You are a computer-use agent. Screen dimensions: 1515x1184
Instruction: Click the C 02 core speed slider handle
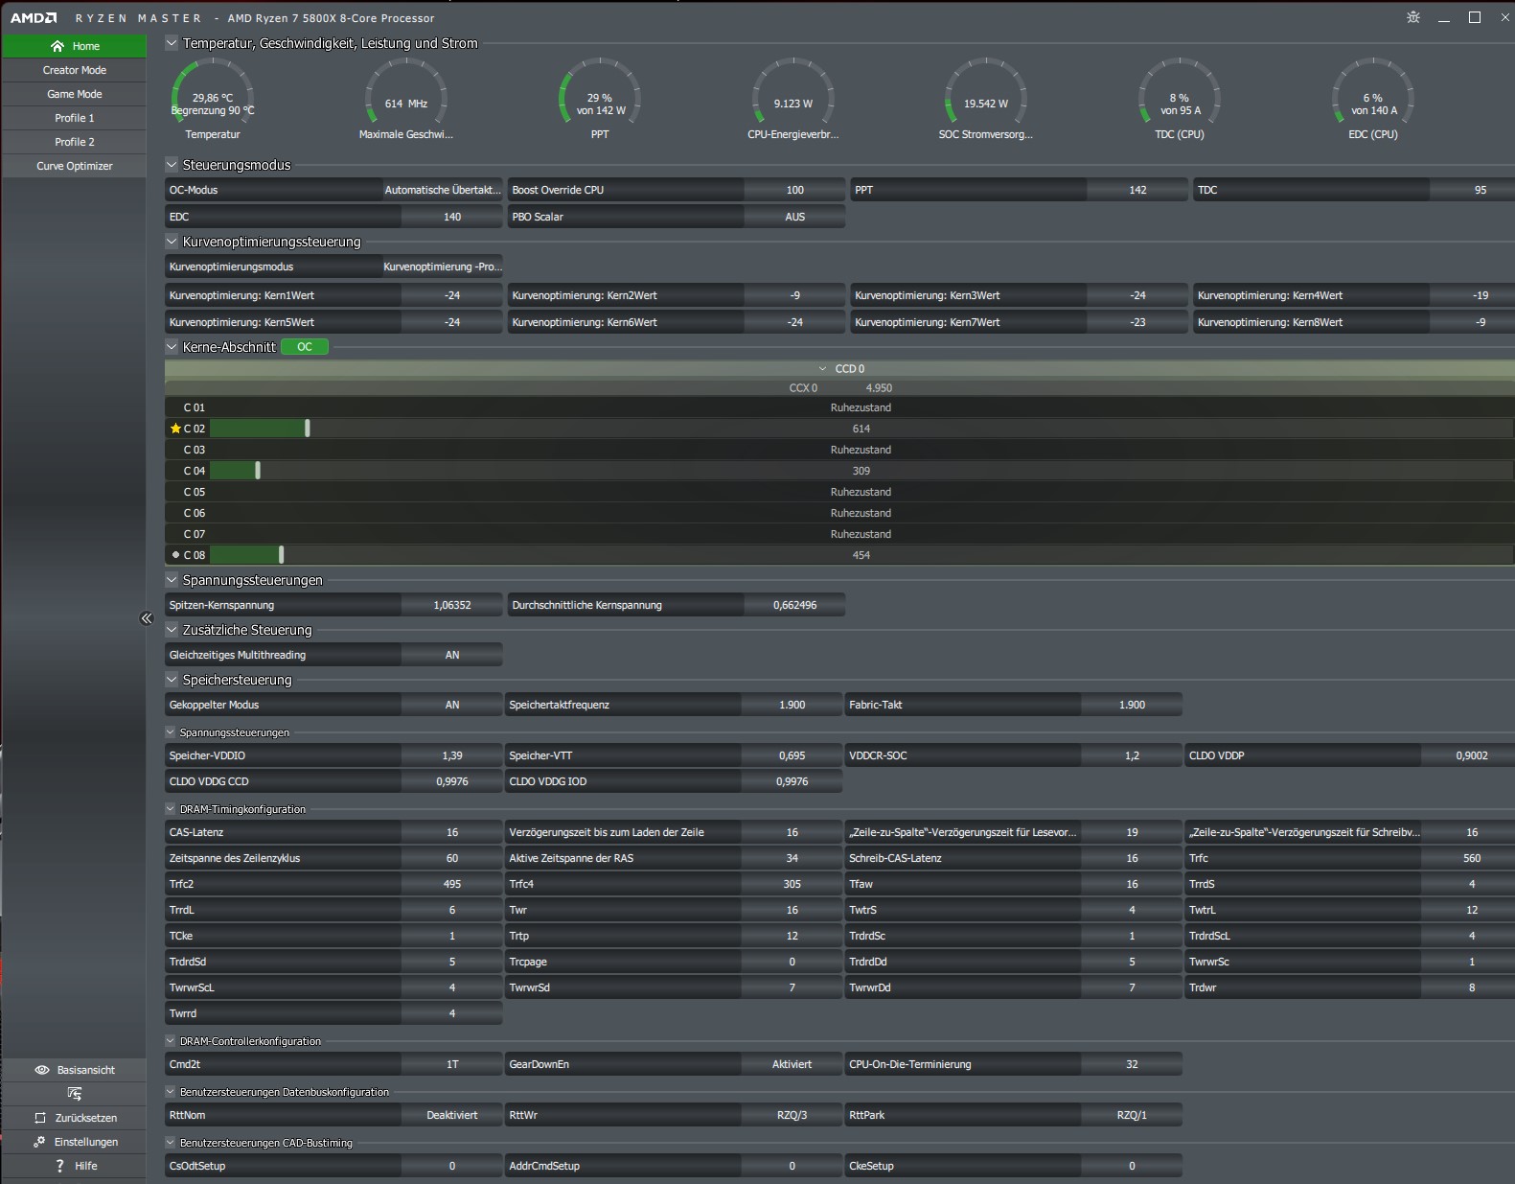click(x=308, y=429)
